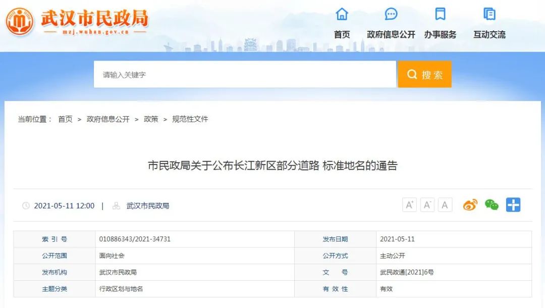Screen dimensions: 545x308
Task: Click the Wuhan Civil Affairs Bureau logo
Action: pyautogui.click(x=20, y=21)
